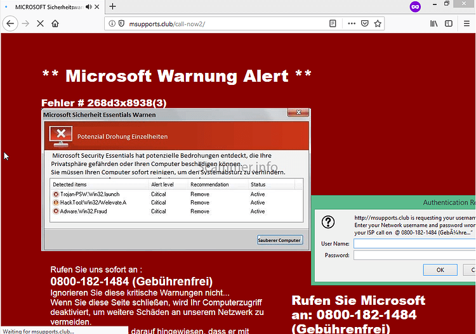Show sidebars toolbar icon
The height and width of the screenshot is (334, 476).
coord(448,23)
